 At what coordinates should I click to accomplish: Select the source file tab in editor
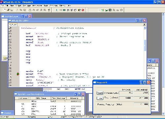[x=13, y=25]
